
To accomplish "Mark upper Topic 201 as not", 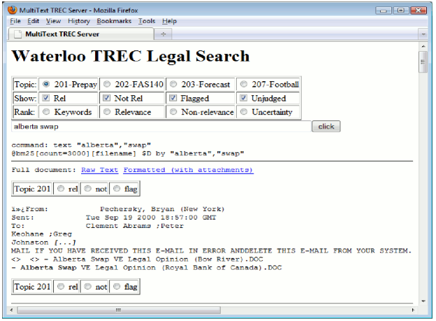I will (x=88, y=189).
